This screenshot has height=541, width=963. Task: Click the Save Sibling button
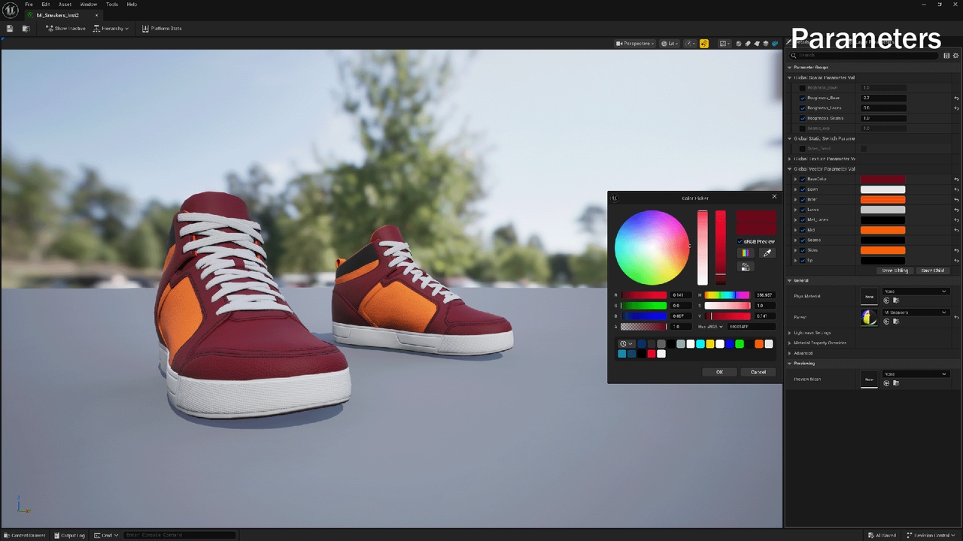[x=895, y=270]
